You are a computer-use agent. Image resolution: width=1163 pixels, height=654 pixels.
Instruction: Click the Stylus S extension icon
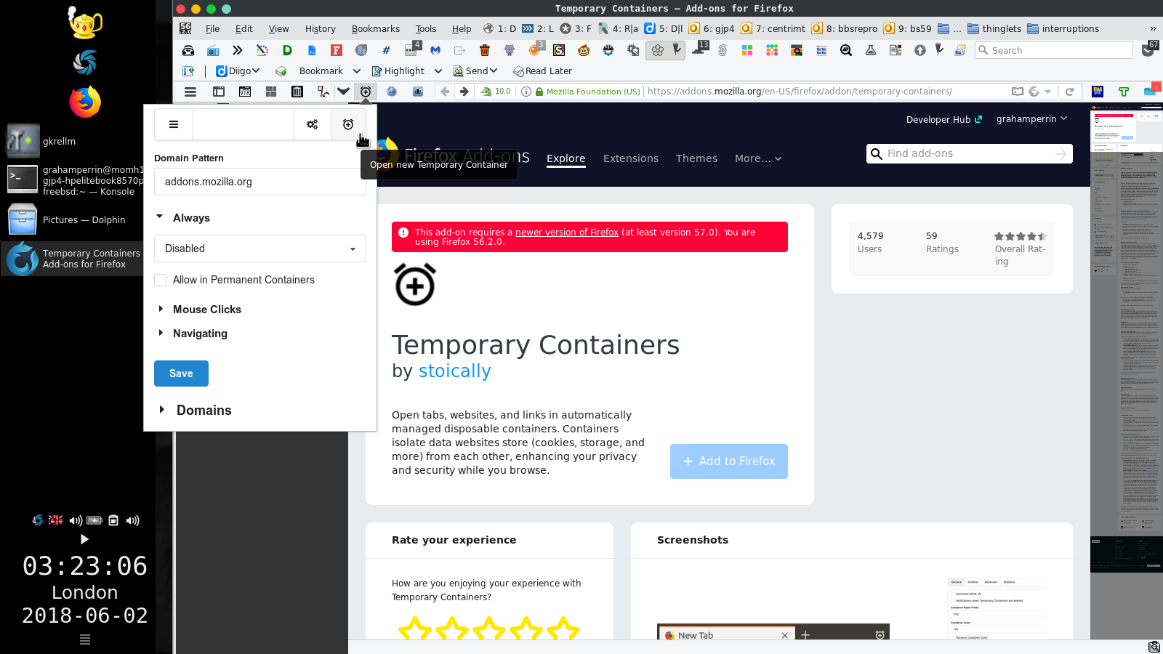coord(559,50)
